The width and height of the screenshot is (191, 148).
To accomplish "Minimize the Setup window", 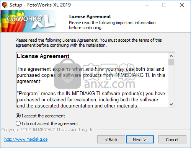I will (x=147, y=5).
